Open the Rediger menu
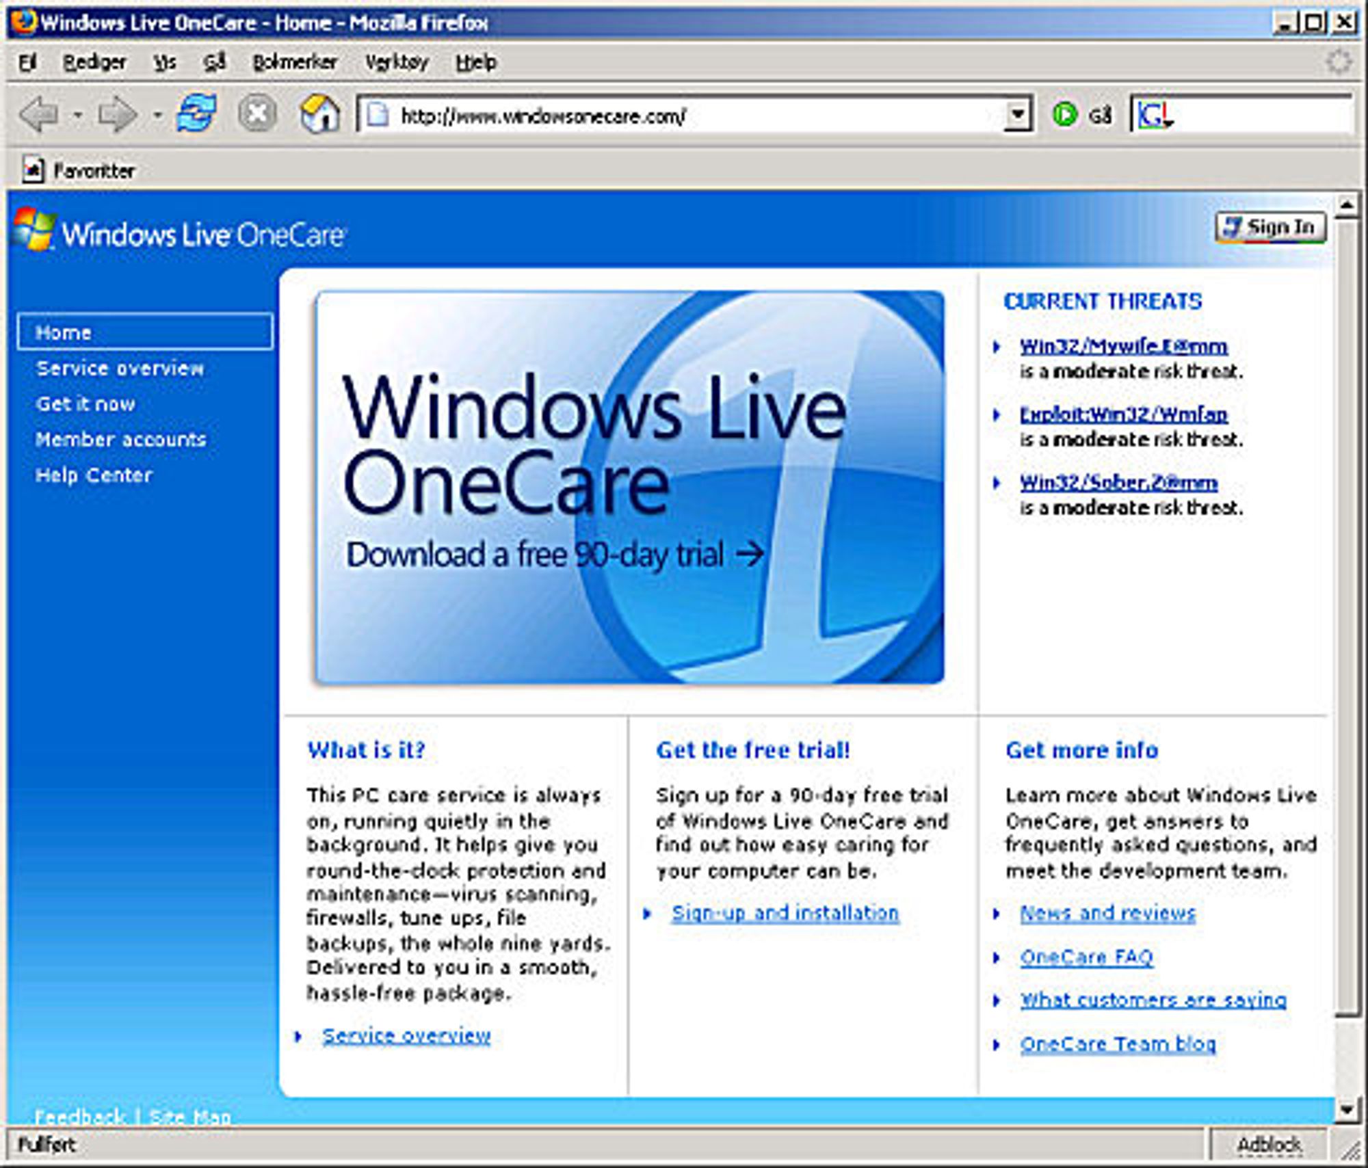This screenshot has height=1168, width=1368. click(x=94, y=62)
